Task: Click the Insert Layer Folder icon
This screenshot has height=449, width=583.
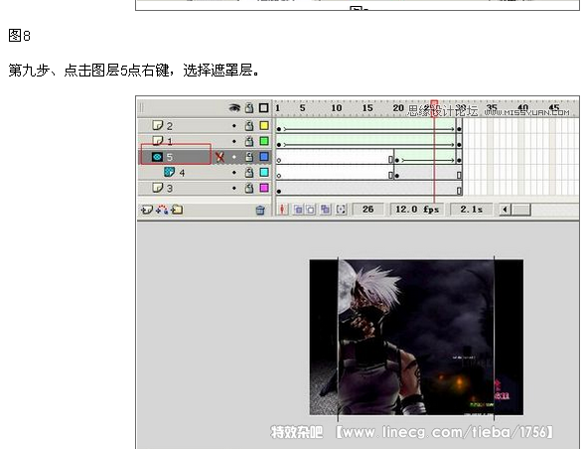Action: pos(177,210)
